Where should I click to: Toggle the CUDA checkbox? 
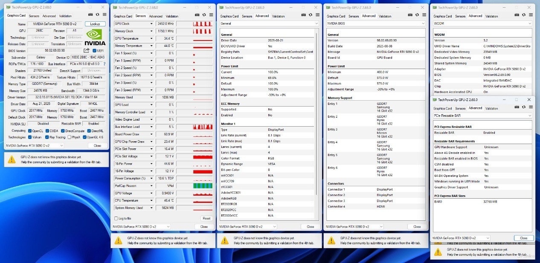48,131
